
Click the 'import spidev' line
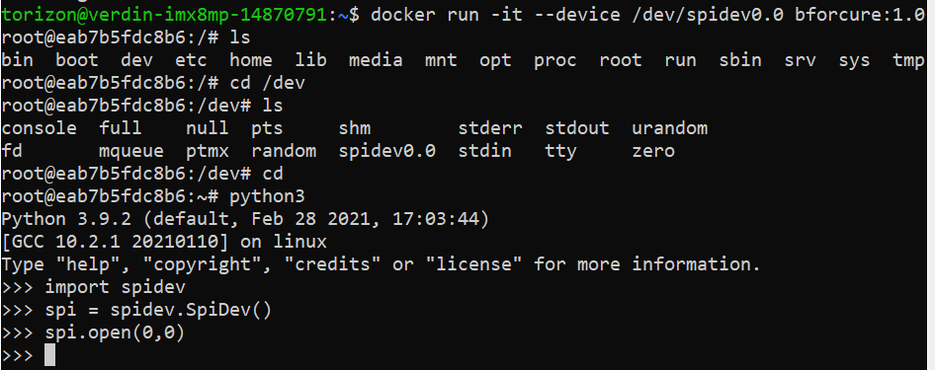pos(115,288)
